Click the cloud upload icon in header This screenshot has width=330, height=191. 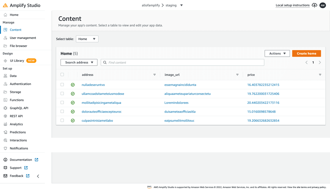point(315,5)
